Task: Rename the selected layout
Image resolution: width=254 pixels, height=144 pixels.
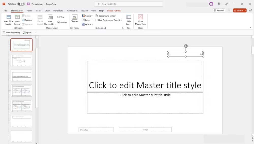Action: (x=27, y=20)
